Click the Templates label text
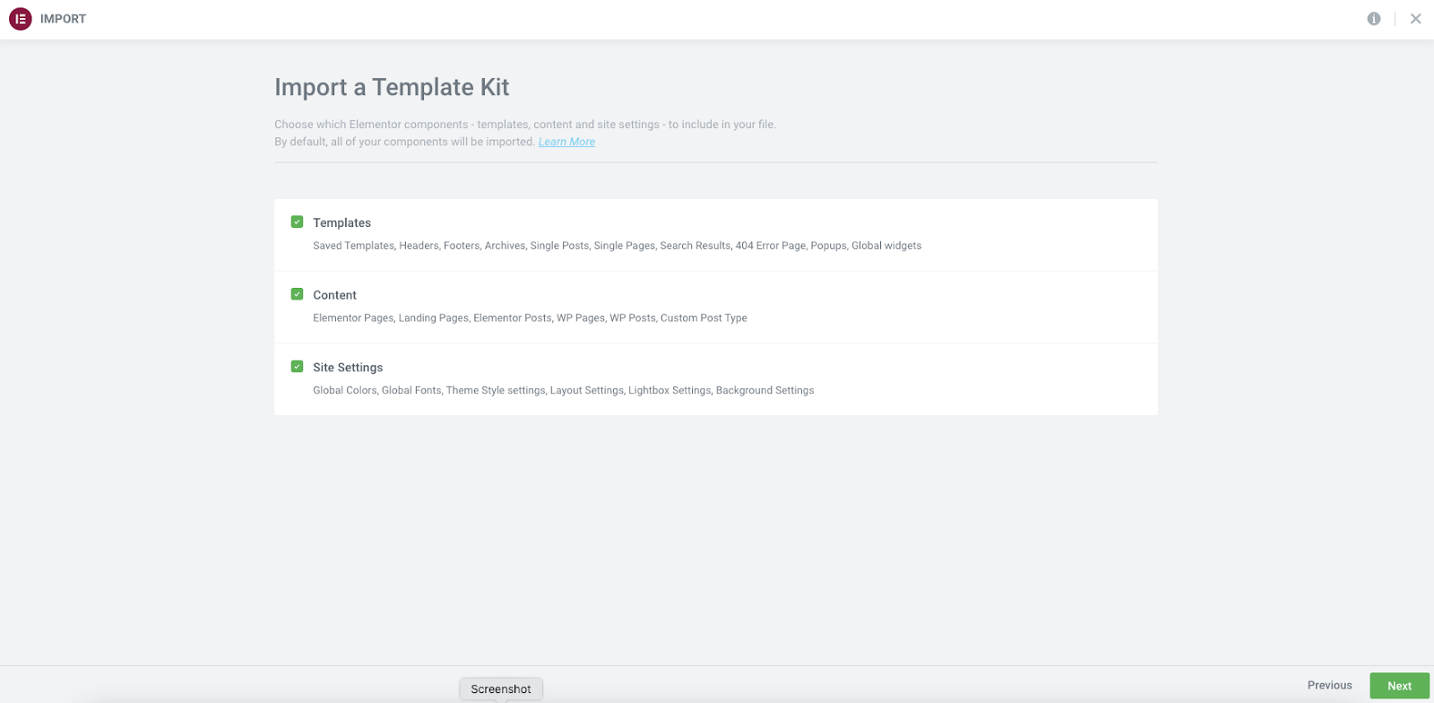 click(341, 222)
